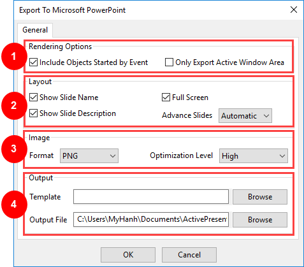The height and width of the screenshot is (267, 304).
Task: Click the Rendering Options group title
Action: [x=61, y=47]
